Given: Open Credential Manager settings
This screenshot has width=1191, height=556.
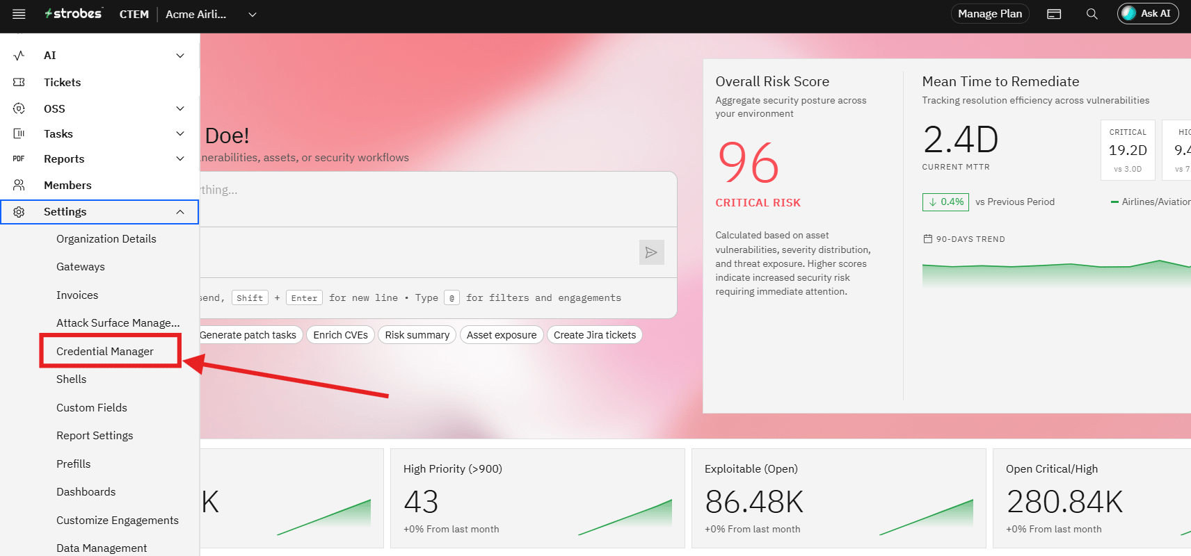Looking at the screenshot, I should tap(105, 351).
